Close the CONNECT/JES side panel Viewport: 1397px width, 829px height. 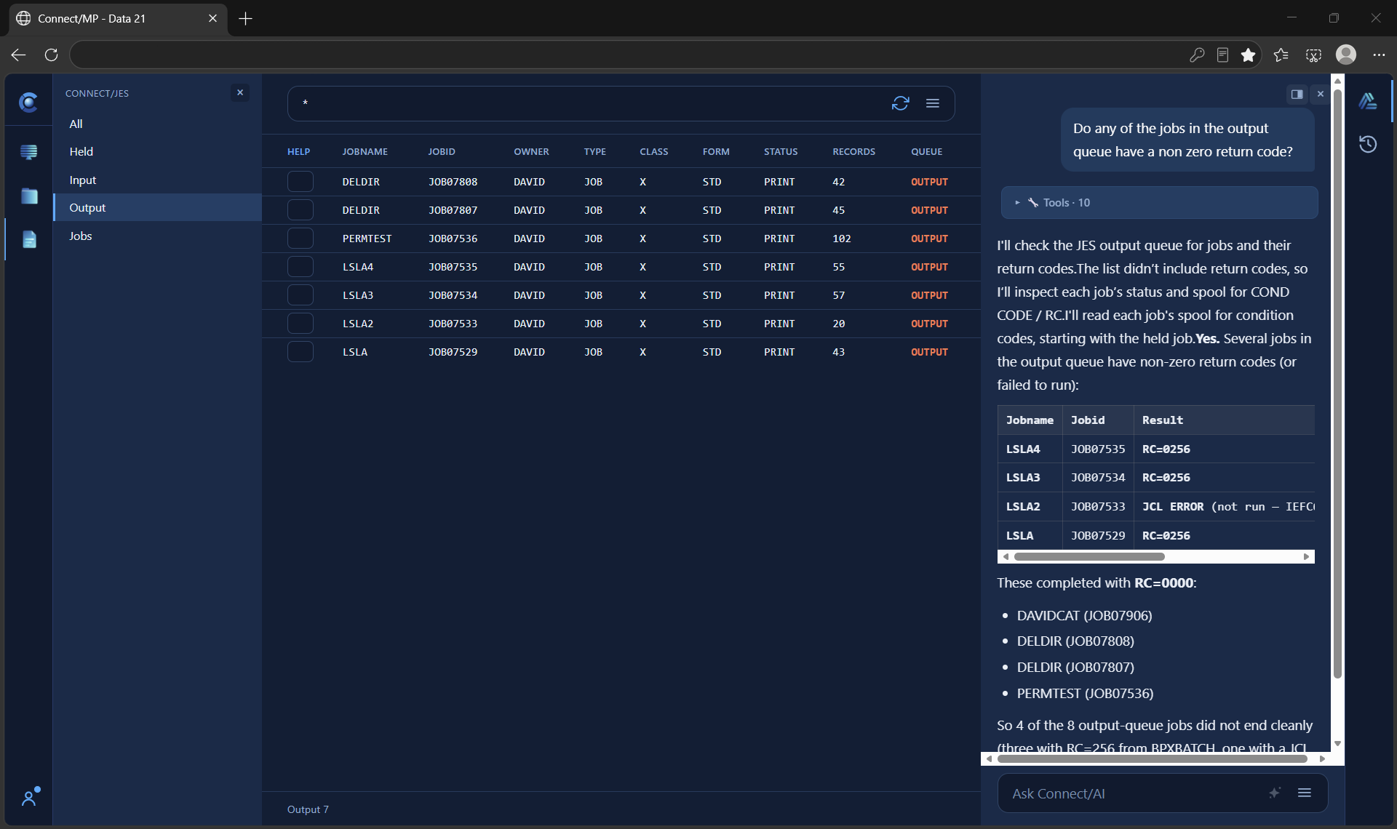[x=240, y=92]
